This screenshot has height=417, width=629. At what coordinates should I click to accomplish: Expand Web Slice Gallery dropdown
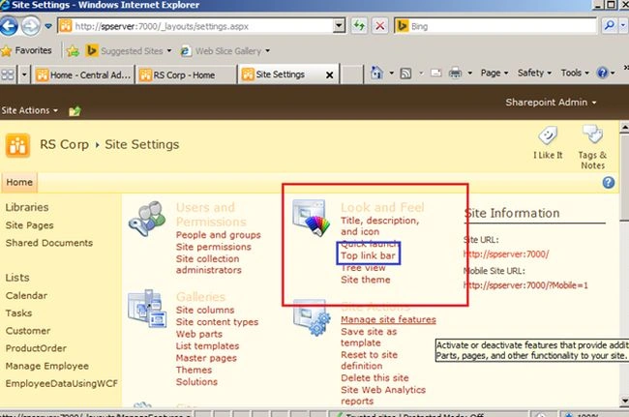267,51
